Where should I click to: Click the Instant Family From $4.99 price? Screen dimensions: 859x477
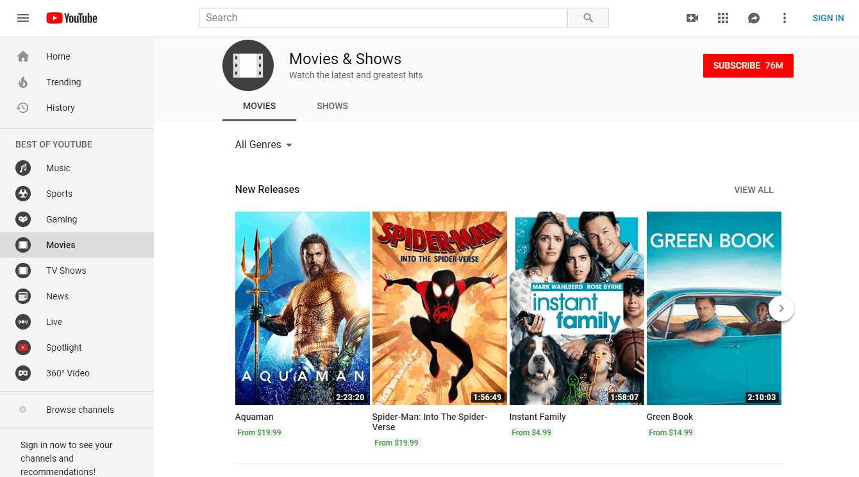531,433
